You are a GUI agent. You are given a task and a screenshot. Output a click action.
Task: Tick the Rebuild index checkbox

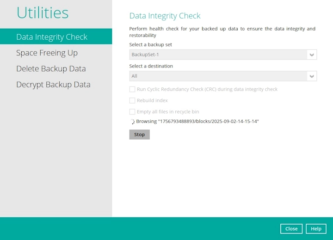[132, 100]
